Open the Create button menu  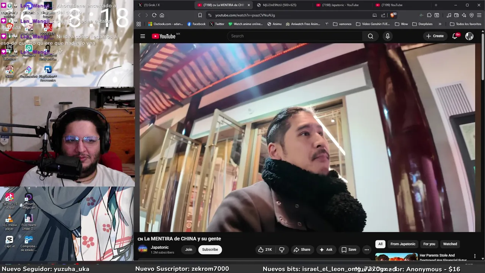(x=435, y=36)
